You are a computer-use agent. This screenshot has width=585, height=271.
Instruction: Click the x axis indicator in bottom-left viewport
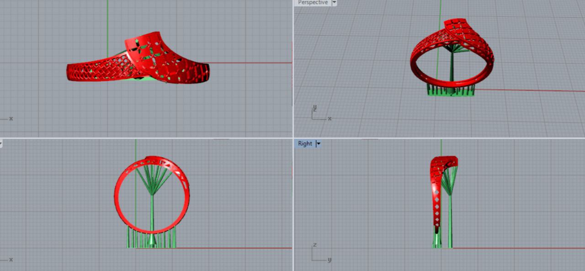[x=11, y=260]
